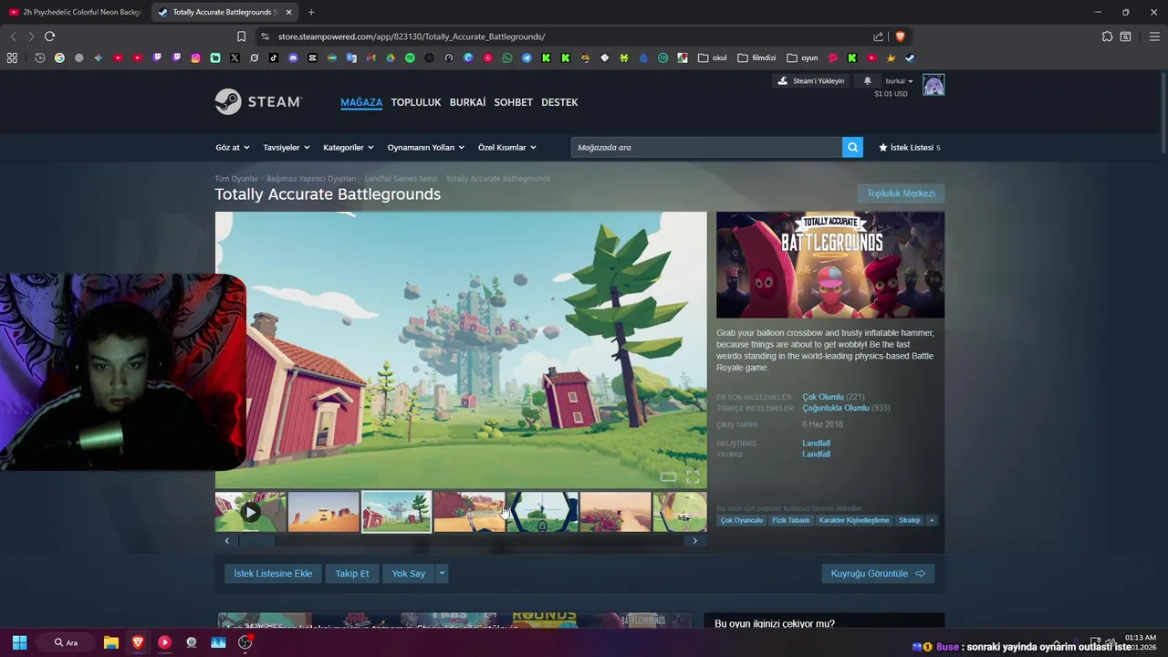Click the share icon in the address bar

click(x=878, y=36)
